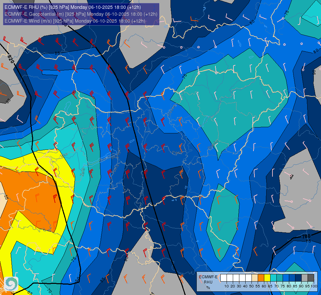The width and height of the screenshot is (321, 295).
Task: Select the orange 55-60% legend swatch
Action: click(261, 278)
